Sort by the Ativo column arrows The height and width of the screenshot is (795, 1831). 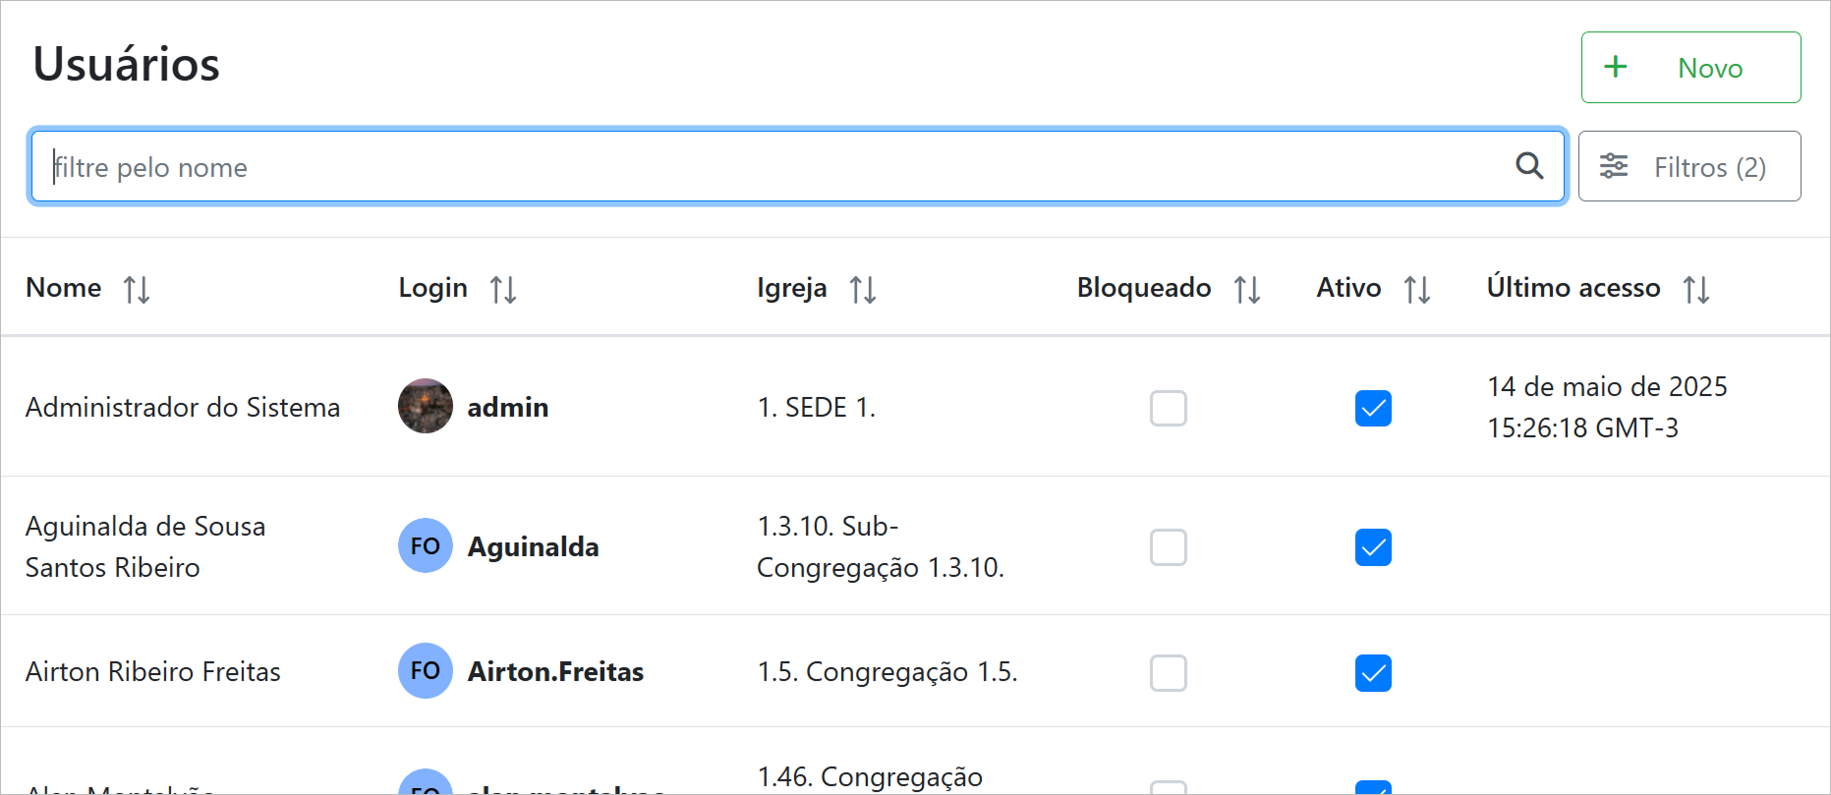[1416, 290]
